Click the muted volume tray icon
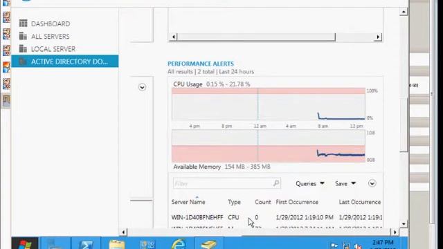The image size is (443, 249). tap(358, 246)
